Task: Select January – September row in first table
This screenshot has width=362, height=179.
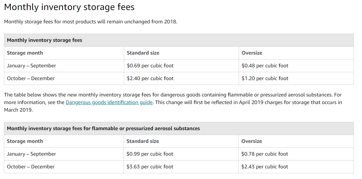Action: tap(179, 66)
